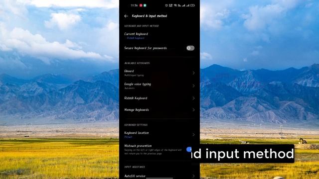
Task: Tap the Default value under Keyboard location
Action: tap(128, 137)
